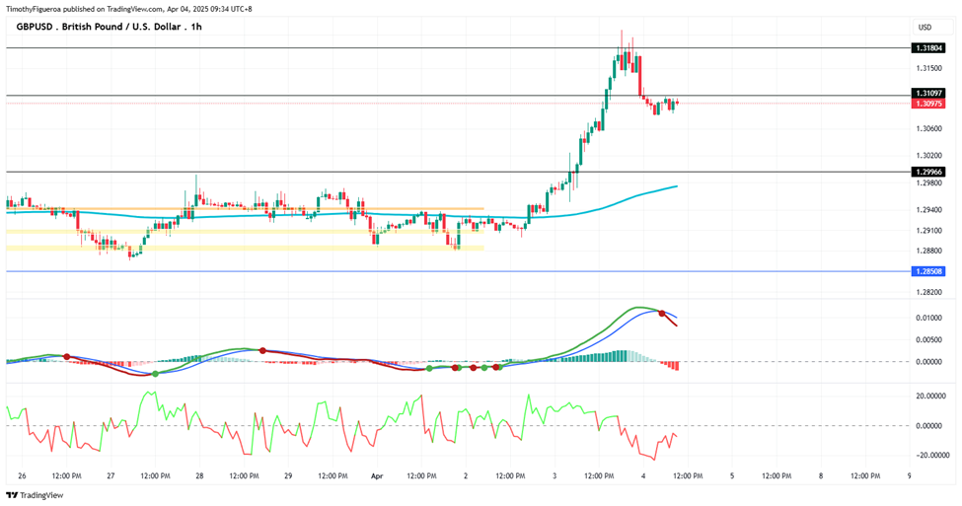This screenshot has height=506, width=962.
Task: Click the 1.29800 price axis value
Action: (928, 182)
